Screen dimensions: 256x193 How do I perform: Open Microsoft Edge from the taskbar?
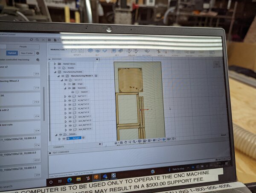pos(70,180)
